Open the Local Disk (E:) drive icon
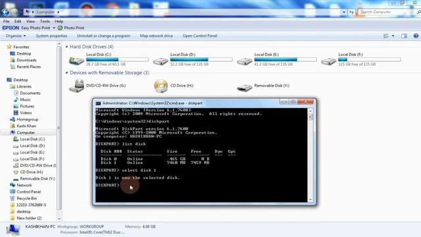This screenshot has height=237, width=421. click(x=244, y=61)
